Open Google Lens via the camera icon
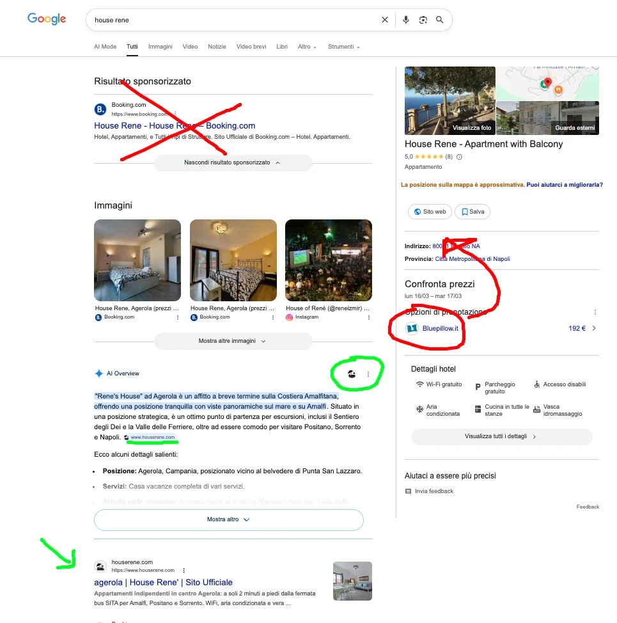The height and width of the screenshot is (623, 617). coord(423,20)
